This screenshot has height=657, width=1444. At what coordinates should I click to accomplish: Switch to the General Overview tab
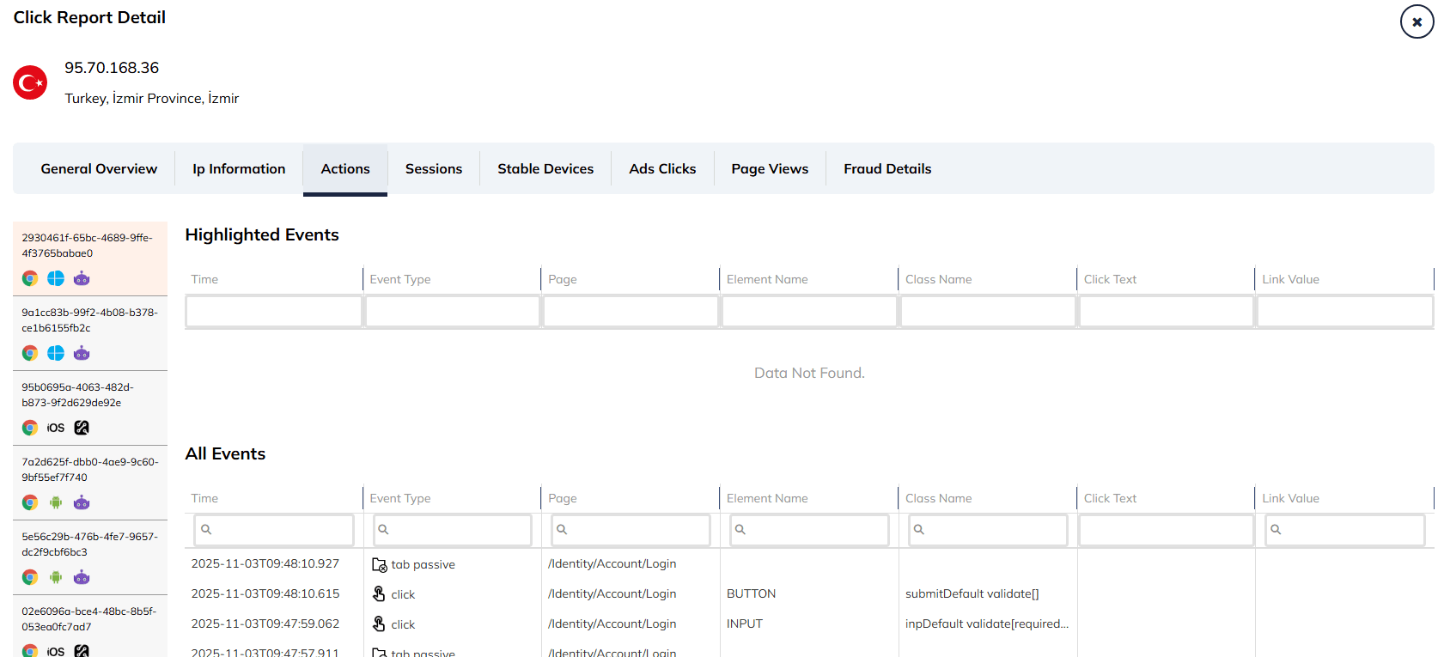(x=99, y=169)
